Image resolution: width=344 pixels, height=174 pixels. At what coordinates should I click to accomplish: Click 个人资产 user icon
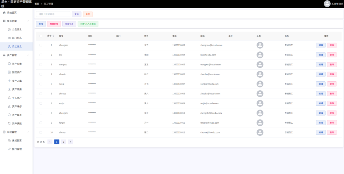point(9,98)
